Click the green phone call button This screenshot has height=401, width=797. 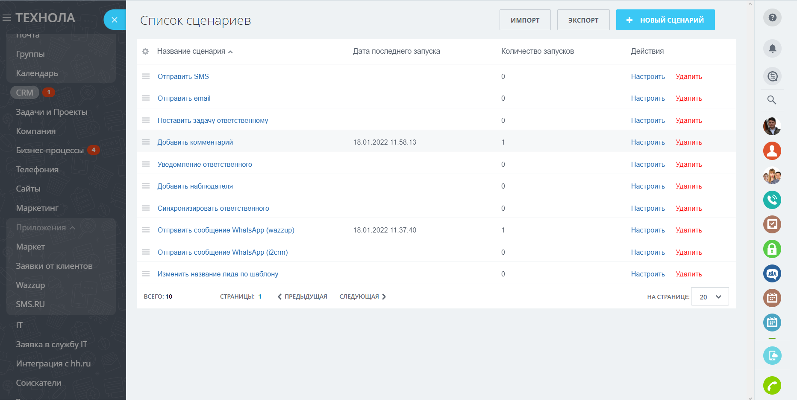[x=772, y=386]
